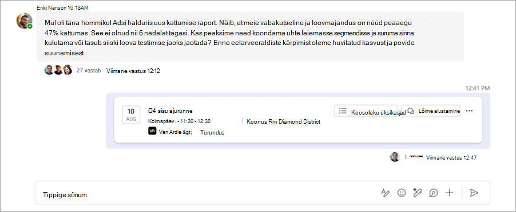Open the Q4 sisu ajurünne meeting title
516x212 pixels.
(x=170, y=111)
